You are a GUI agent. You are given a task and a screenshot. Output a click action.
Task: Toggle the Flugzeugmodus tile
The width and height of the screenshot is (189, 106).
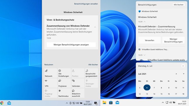coord(51,93)
